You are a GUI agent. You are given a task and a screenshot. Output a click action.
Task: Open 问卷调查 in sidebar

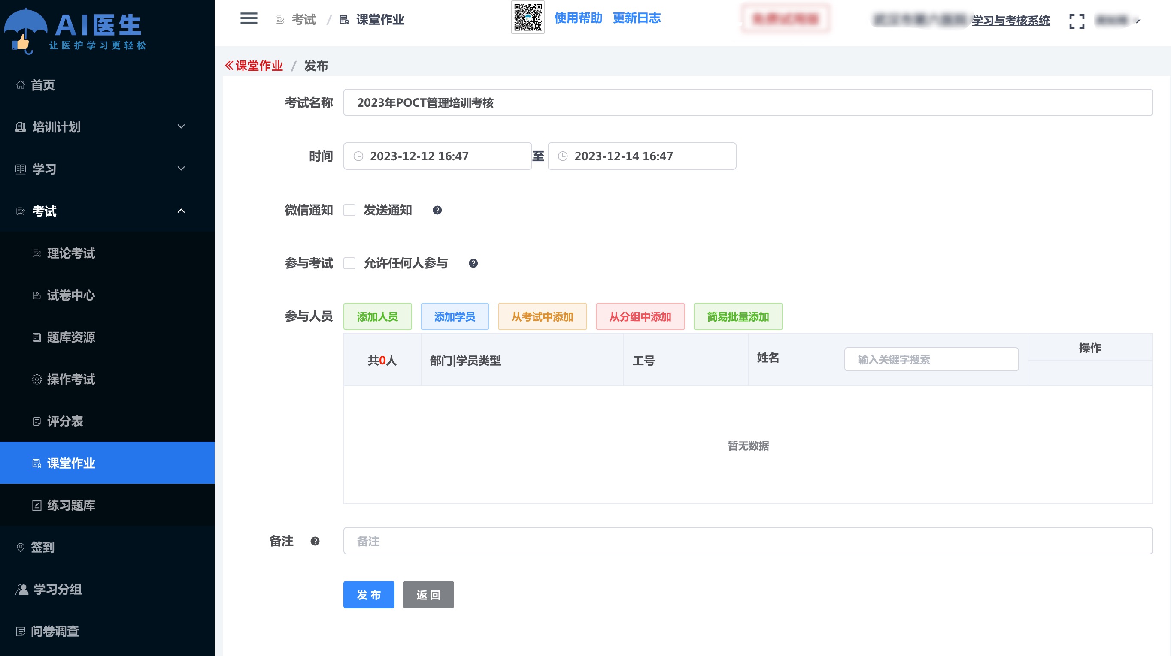[x=107, y=631]
